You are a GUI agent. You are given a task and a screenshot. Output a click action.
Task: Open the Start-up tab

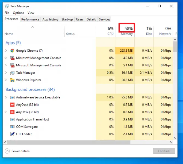click(x=67, y=19)
